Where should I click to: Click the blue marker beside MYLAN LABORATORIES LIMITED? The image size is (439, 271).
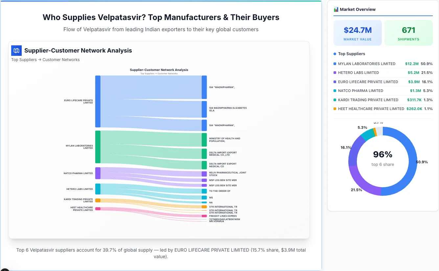334,64
